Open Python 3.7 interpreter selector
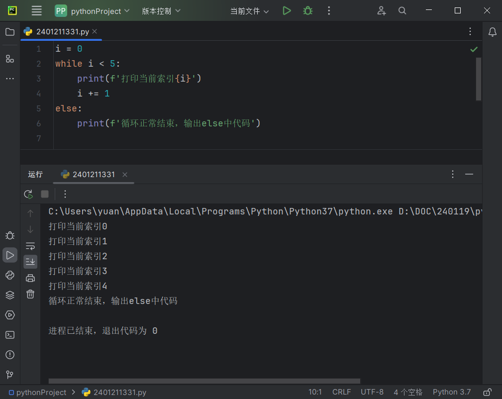This screenshot has height=399, width=502. pyautogui.click(x=452, y=392)
